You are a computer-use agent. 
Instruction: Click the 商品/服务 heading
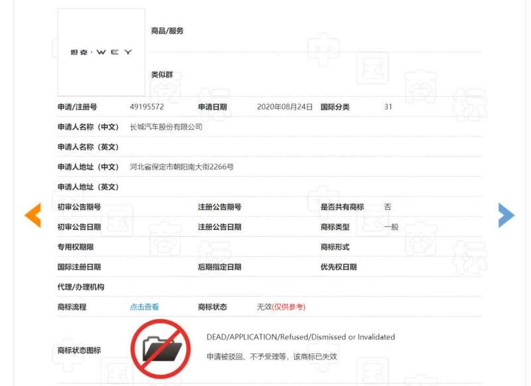pos(167,31)
